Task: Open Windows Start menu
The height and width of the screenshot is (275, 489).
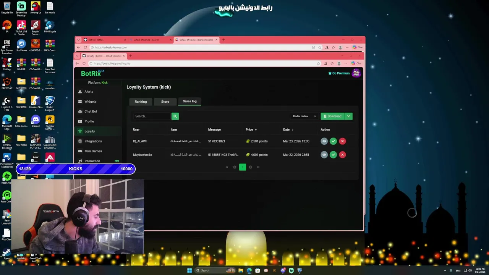Action: 189,270
